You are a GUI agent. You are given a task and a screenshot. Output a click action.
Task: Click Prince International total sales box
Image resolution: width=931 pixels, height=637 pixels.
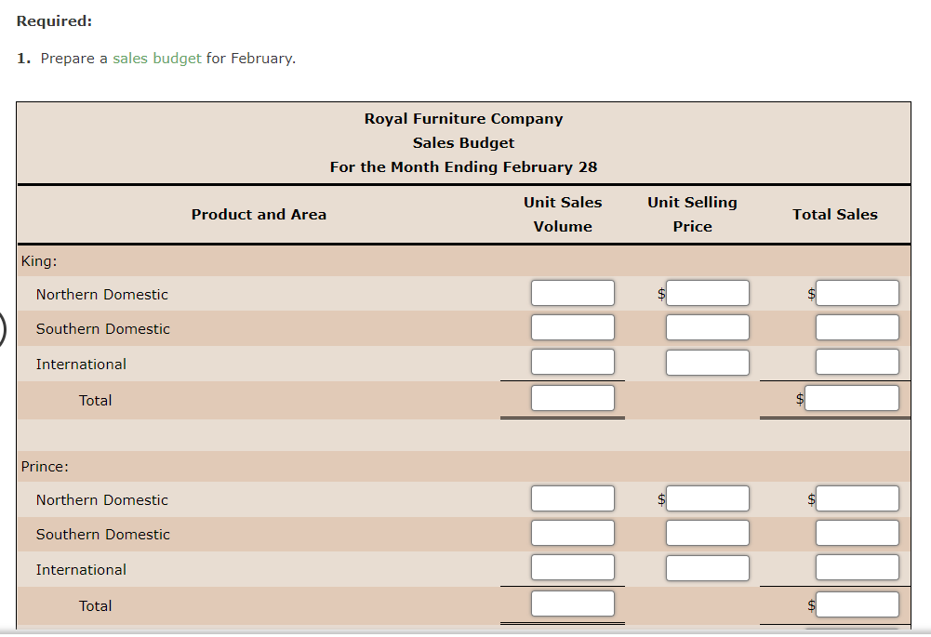pos(857,568)
